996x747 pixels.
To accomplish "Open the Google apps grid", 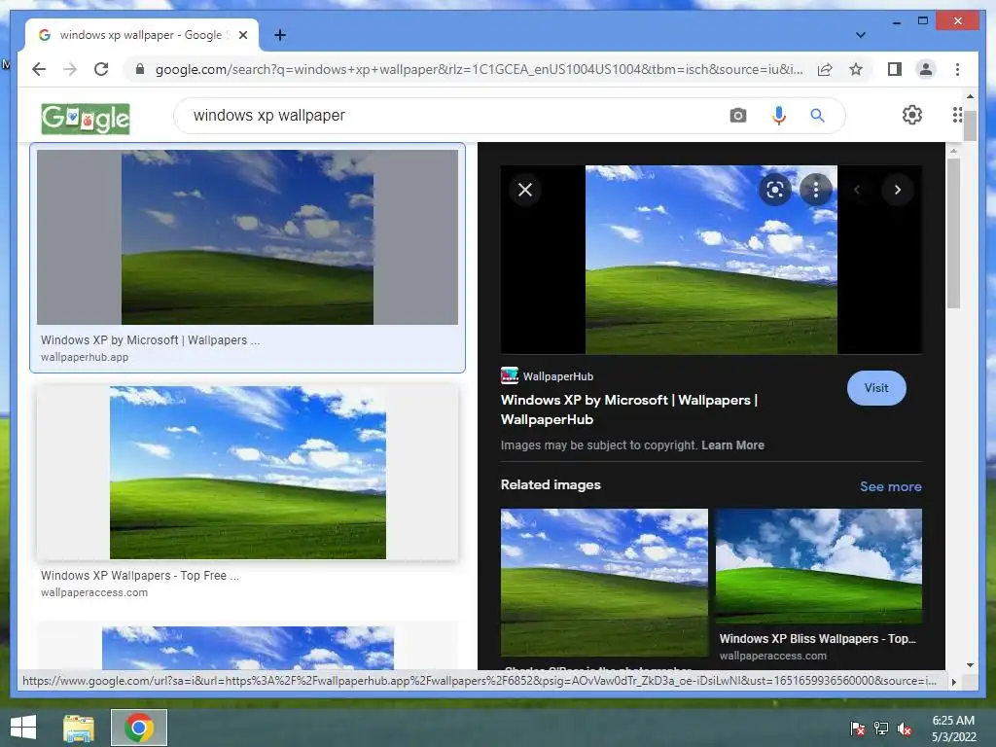I will (957, 115).
